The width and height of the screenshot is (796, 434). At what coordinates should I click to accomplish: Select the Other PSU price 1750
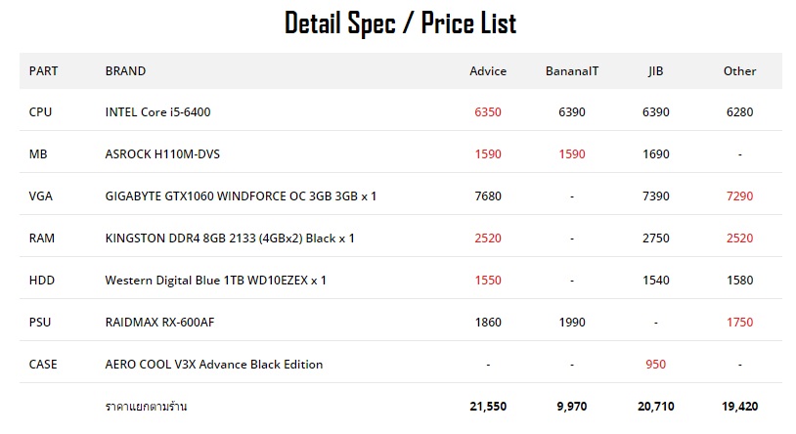tap(739, 322)
